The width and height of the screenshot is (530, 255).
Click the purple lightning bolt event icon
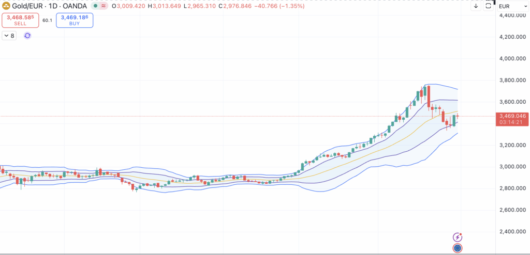pos(458,237)
